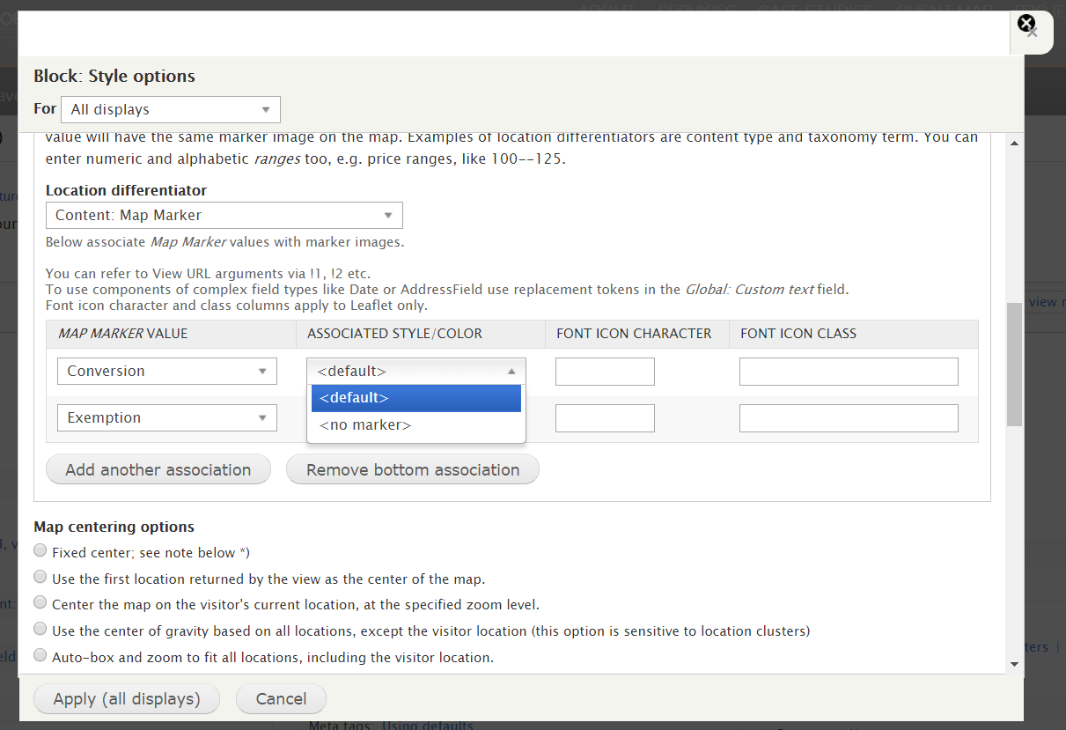Expand the Location differentiator dropdown
Viewport: 1066px width, 730px height.
coord(224,216)
